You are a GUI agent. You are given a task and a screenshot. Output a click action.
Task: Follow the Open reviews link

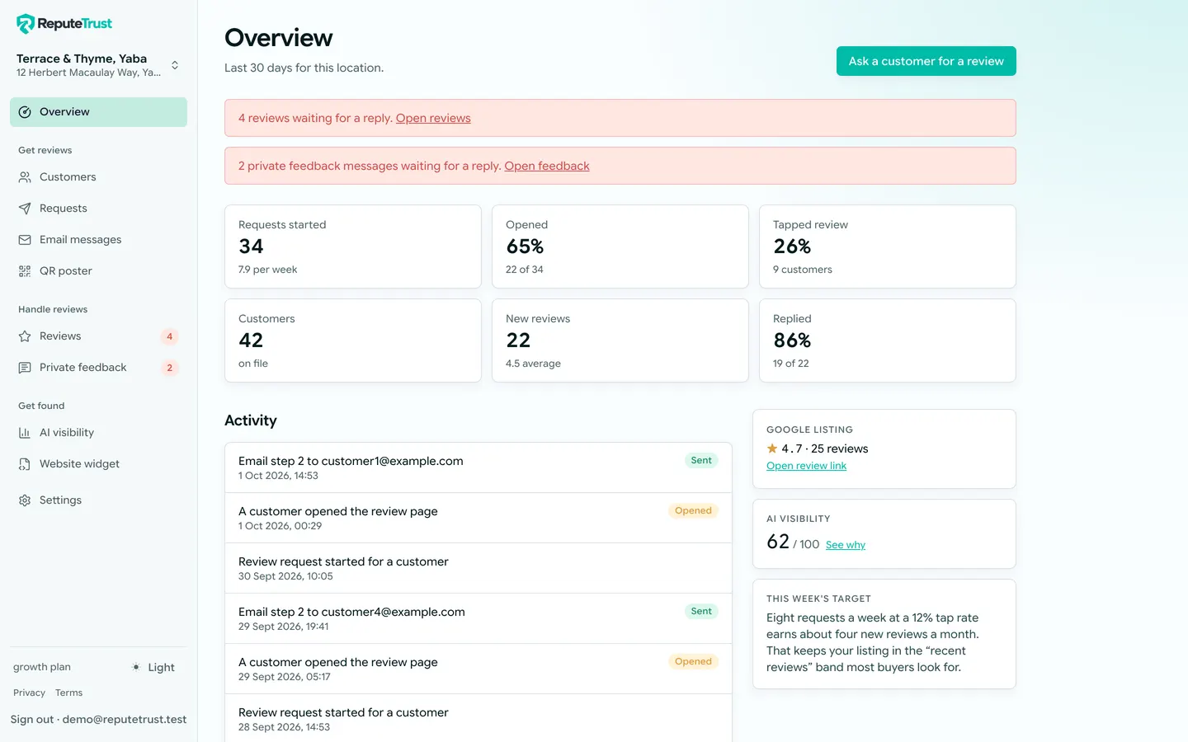pyautogui.click(x=433, y=118)
